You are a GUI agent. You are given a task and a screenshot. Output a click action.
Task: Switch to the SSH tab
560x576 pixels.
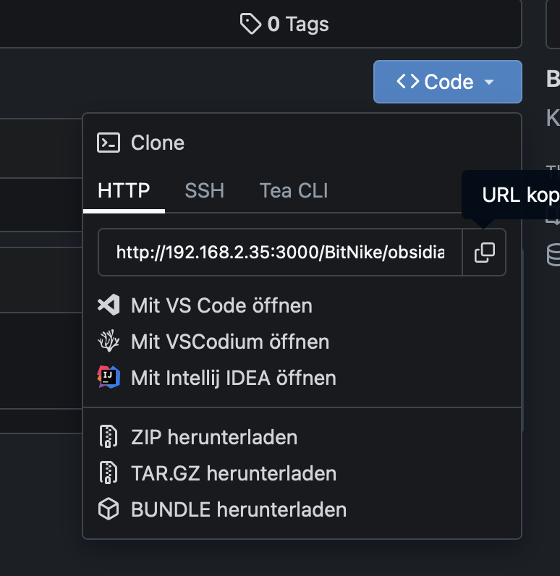tap(204, 190)
